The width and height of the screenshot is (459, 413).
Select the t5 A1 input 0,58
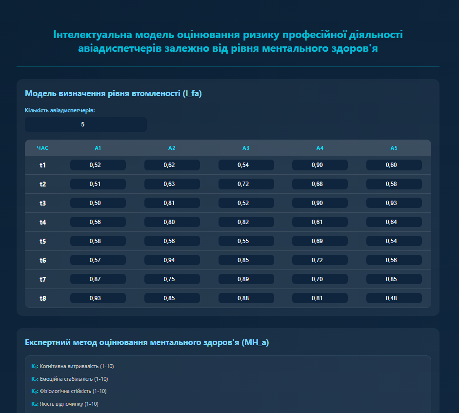[98, 241]
